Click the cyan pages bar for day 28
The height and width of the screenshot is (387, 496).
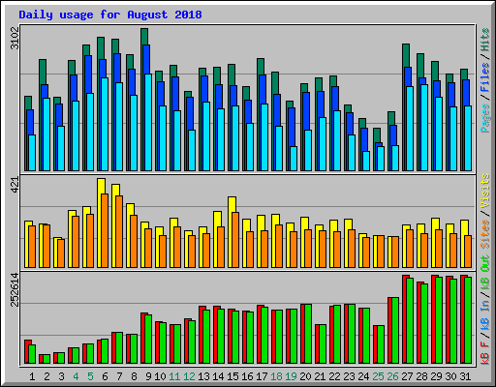pos(424,128)
